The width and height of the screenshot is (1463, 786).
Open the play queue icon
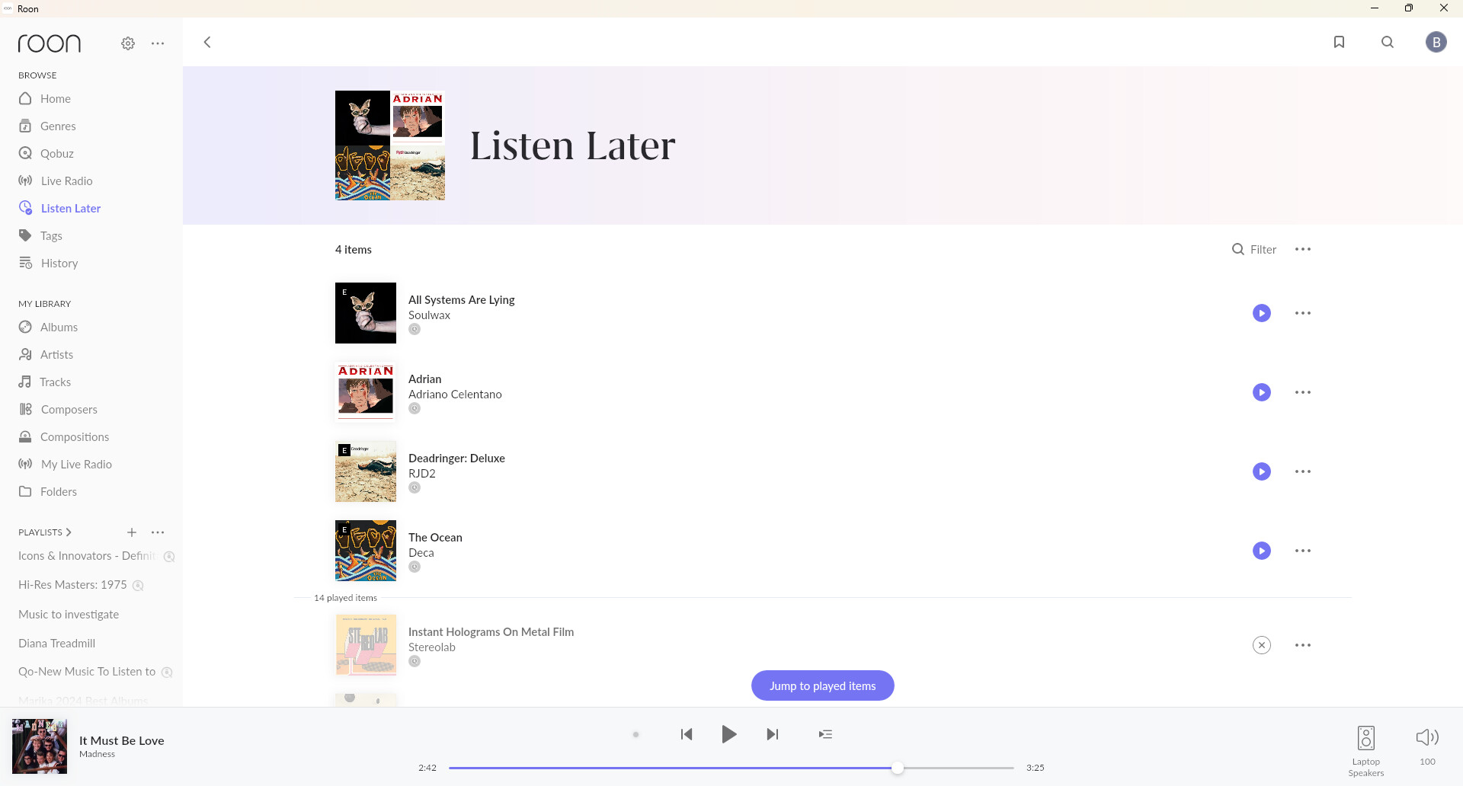[x=825, y=734]
